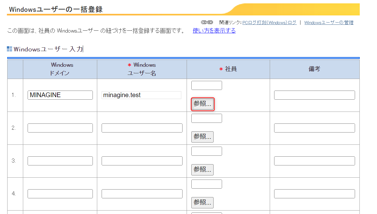Select the 備考 field in row 3
Image resolution: width=377 pixels, height=214 pixels.
click(x=315, y=161)
